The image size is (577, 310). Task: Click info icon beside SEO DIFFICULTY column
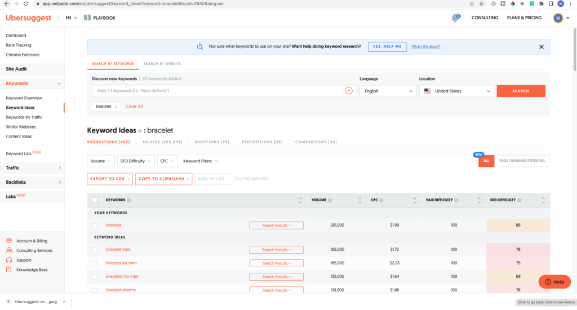coord(519,200)
